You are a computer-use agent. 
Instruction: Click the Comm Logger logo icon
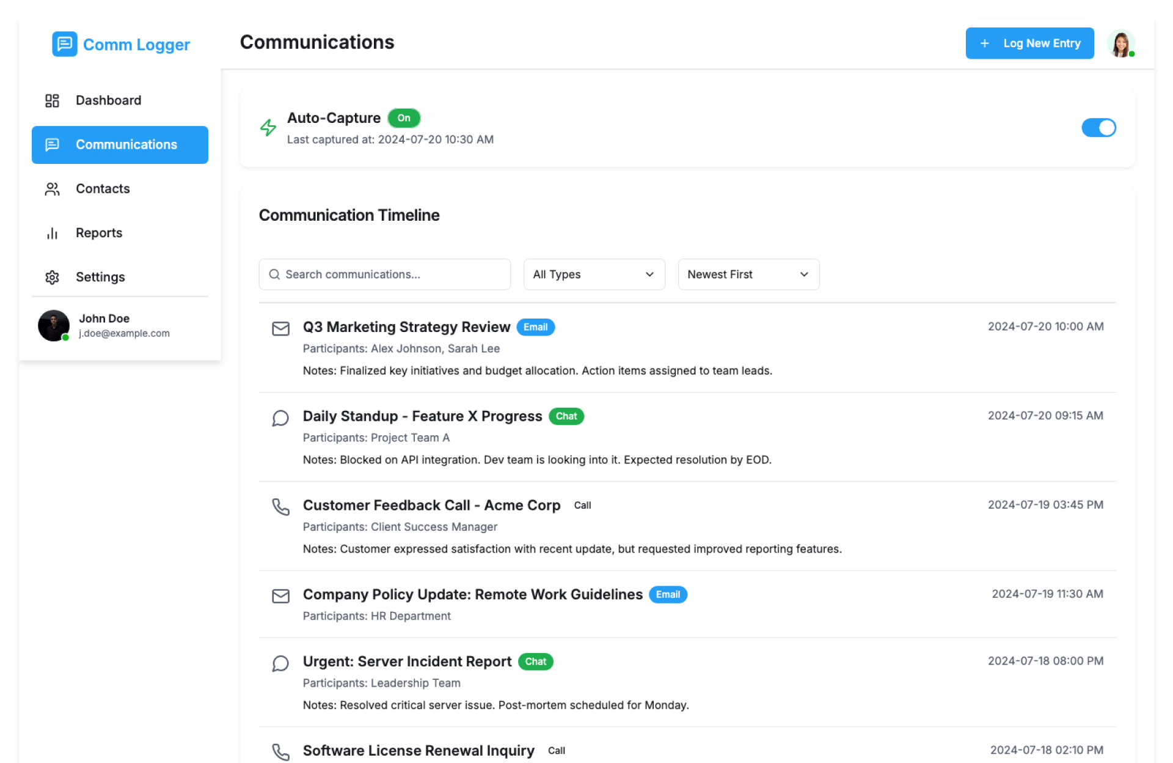(64, 44)
